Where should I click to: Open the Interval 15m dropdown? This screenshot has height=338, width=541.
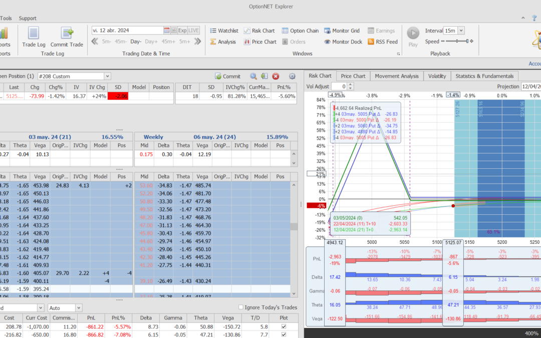coord(461,31)
